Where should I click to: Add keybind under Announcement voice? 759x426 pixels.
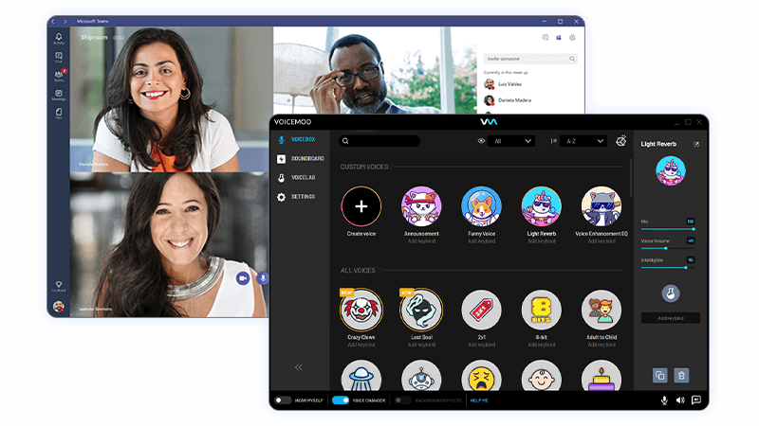pyautogui.click(x=421, y=241)
